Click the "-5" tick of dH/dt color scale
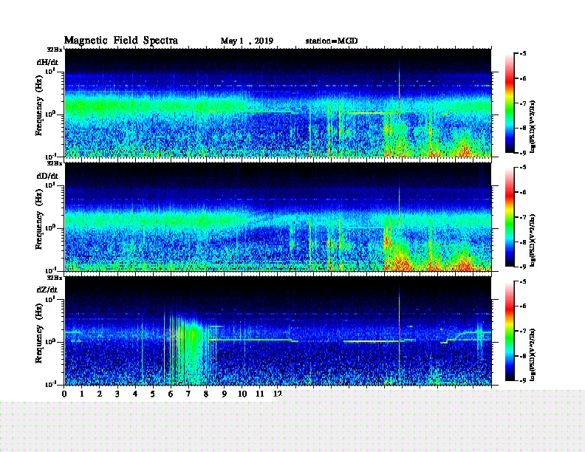 523,54
